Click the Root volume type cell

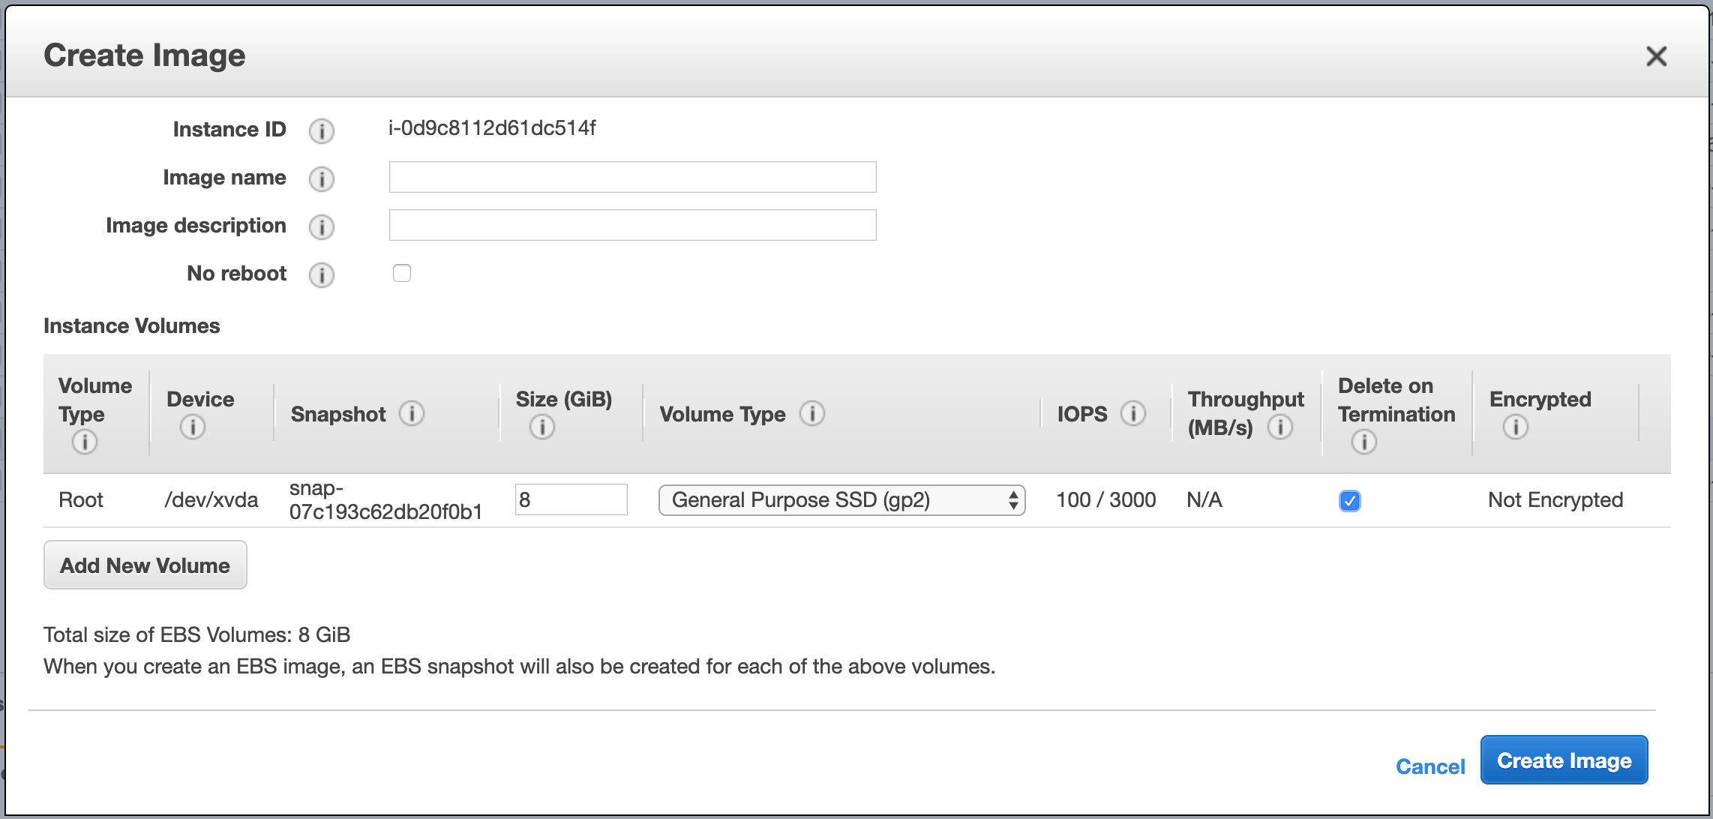(x=81, y=500)
